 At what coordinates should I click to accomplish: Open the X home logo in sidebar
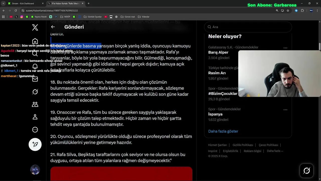tap(35, 27)
